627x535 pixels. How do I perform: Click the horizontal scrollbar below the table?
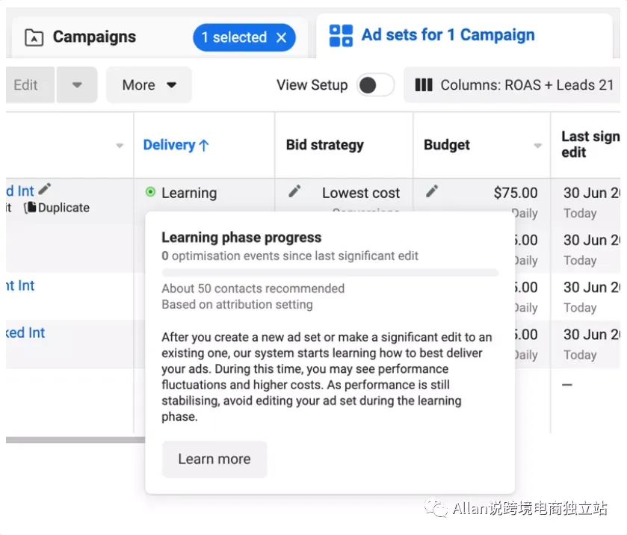[x=75, y=440]
